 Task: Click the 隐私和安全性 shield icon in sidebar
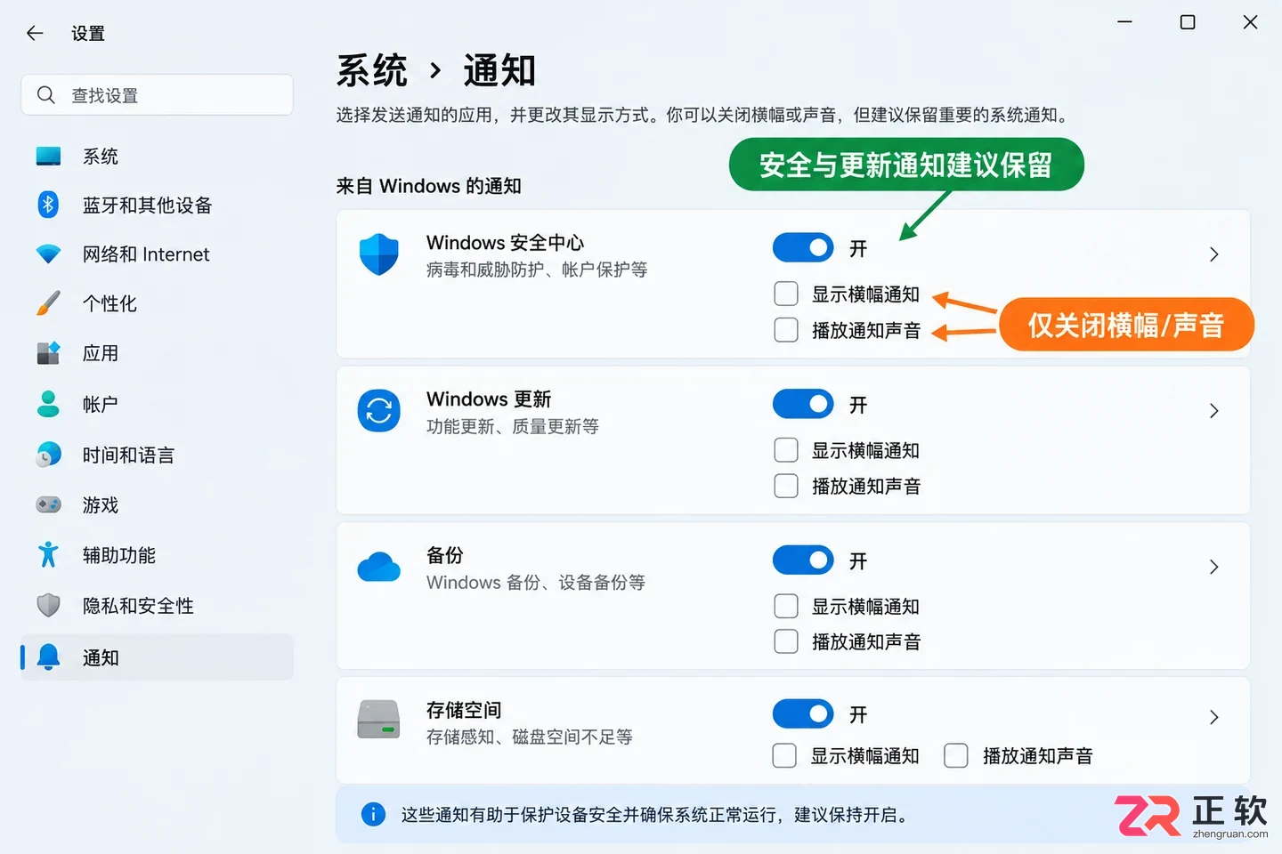pyautogui.click(x=48, y=606)
